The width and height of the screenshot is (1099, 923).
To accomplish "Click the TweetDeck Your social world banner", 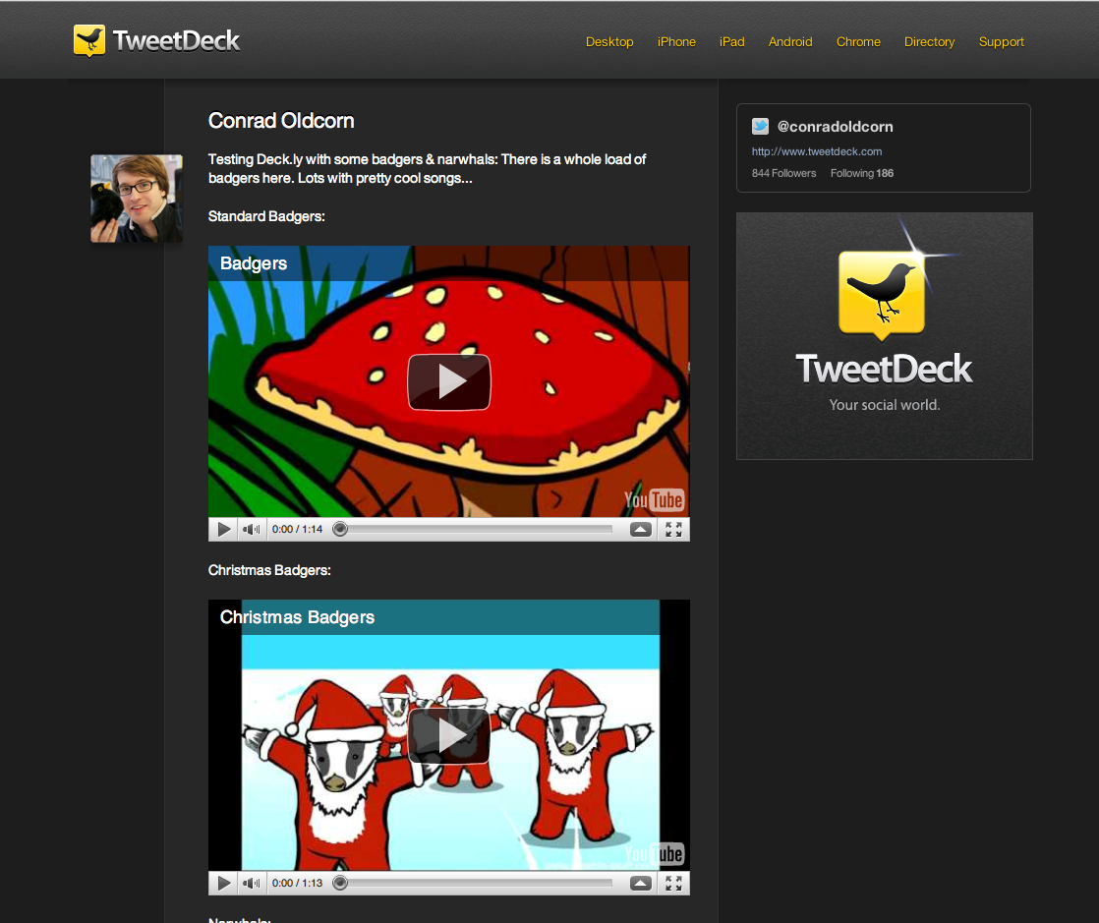I will (884, 336).
